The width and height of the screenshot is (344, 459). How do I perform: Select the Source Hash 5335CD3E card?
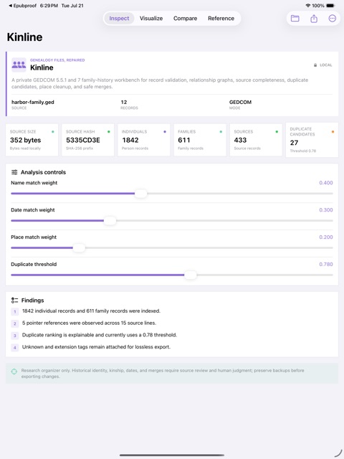tap(87, 140)
